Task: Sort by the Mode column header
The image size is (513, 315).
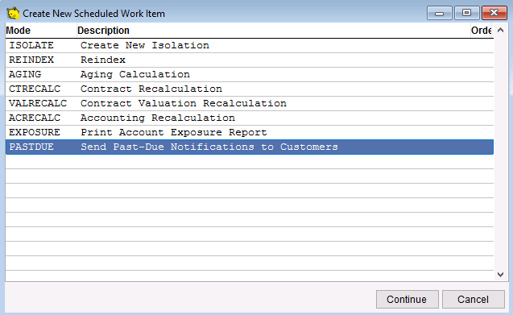Action: coord(41,31)
